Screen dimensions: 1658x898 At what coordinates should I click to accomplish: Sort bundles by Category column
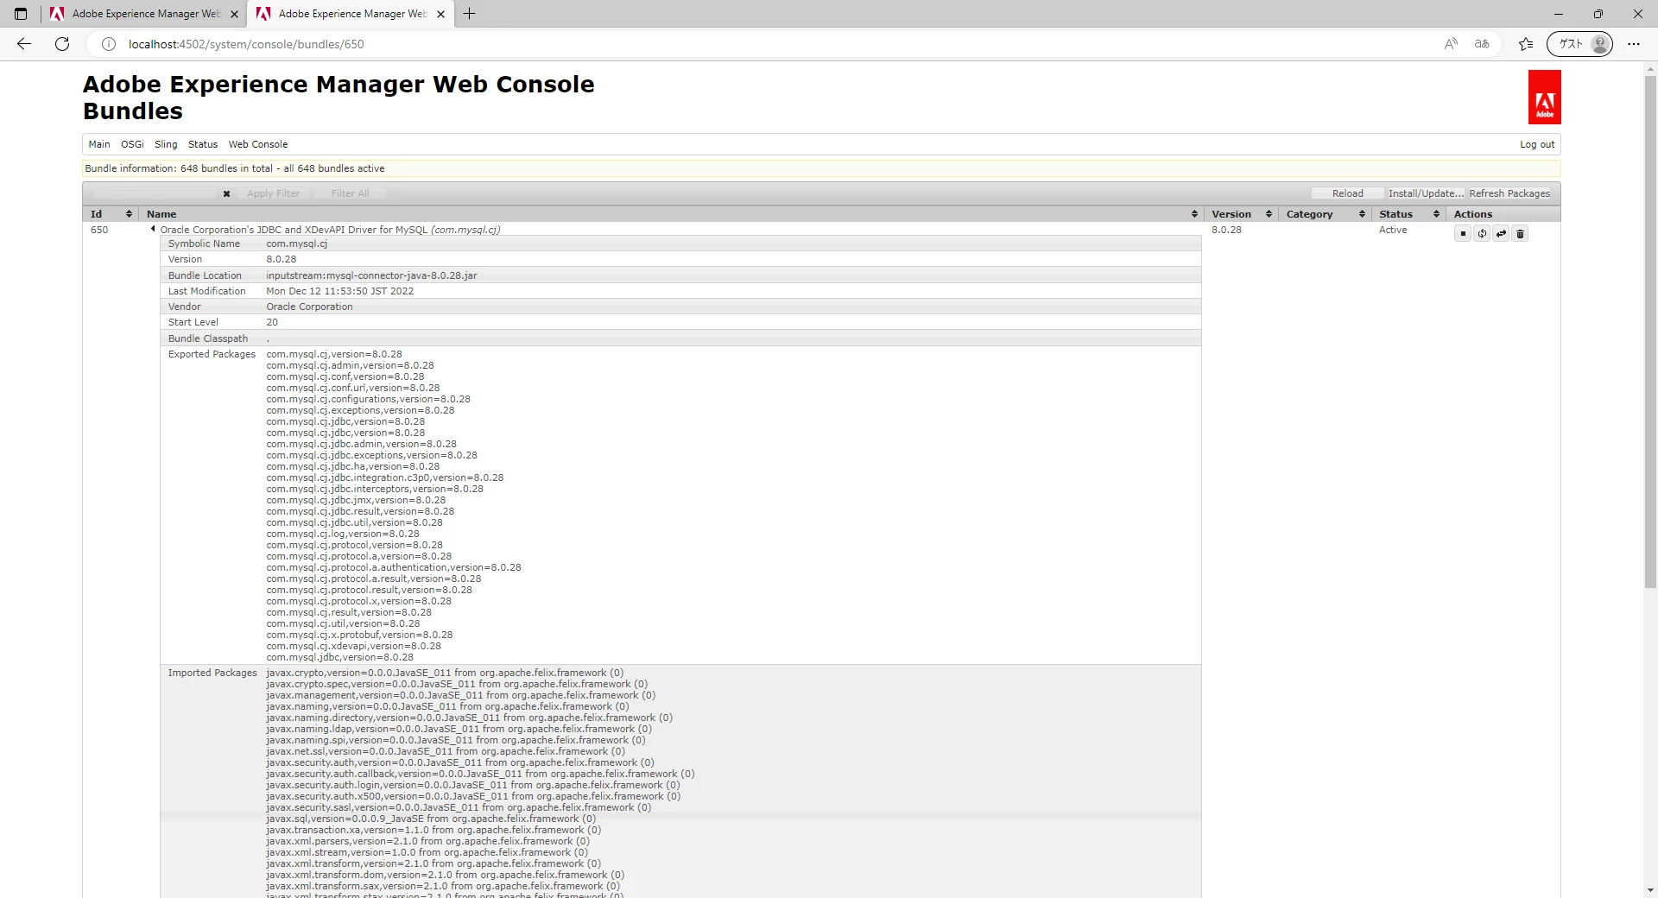tap(1362, 214)
